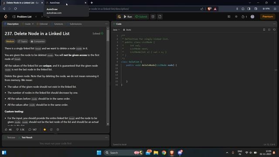Open the timer alarm clock icon
Image resolution: width=279 pixels, height=157 pixels.
tap(153, 17)
